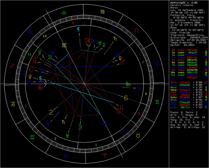
Task: Select the blue Scorpio glyph in outer ring
Action: pyautogui.click(x=31, y=32)
